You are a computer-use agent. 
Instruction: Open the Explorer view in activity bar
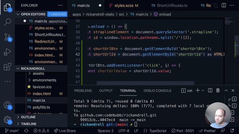click(x=7, y=7)
